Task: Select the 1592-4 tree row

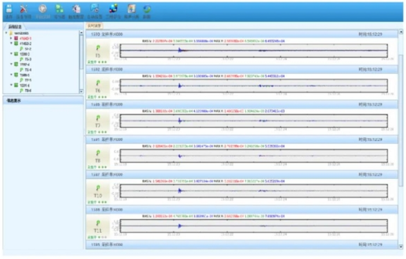Action: pyautogui.click(x=22, y=64)
